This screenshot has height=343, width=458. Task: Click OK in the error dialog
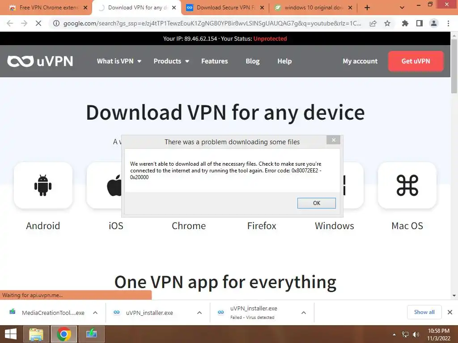click(316, 203)
